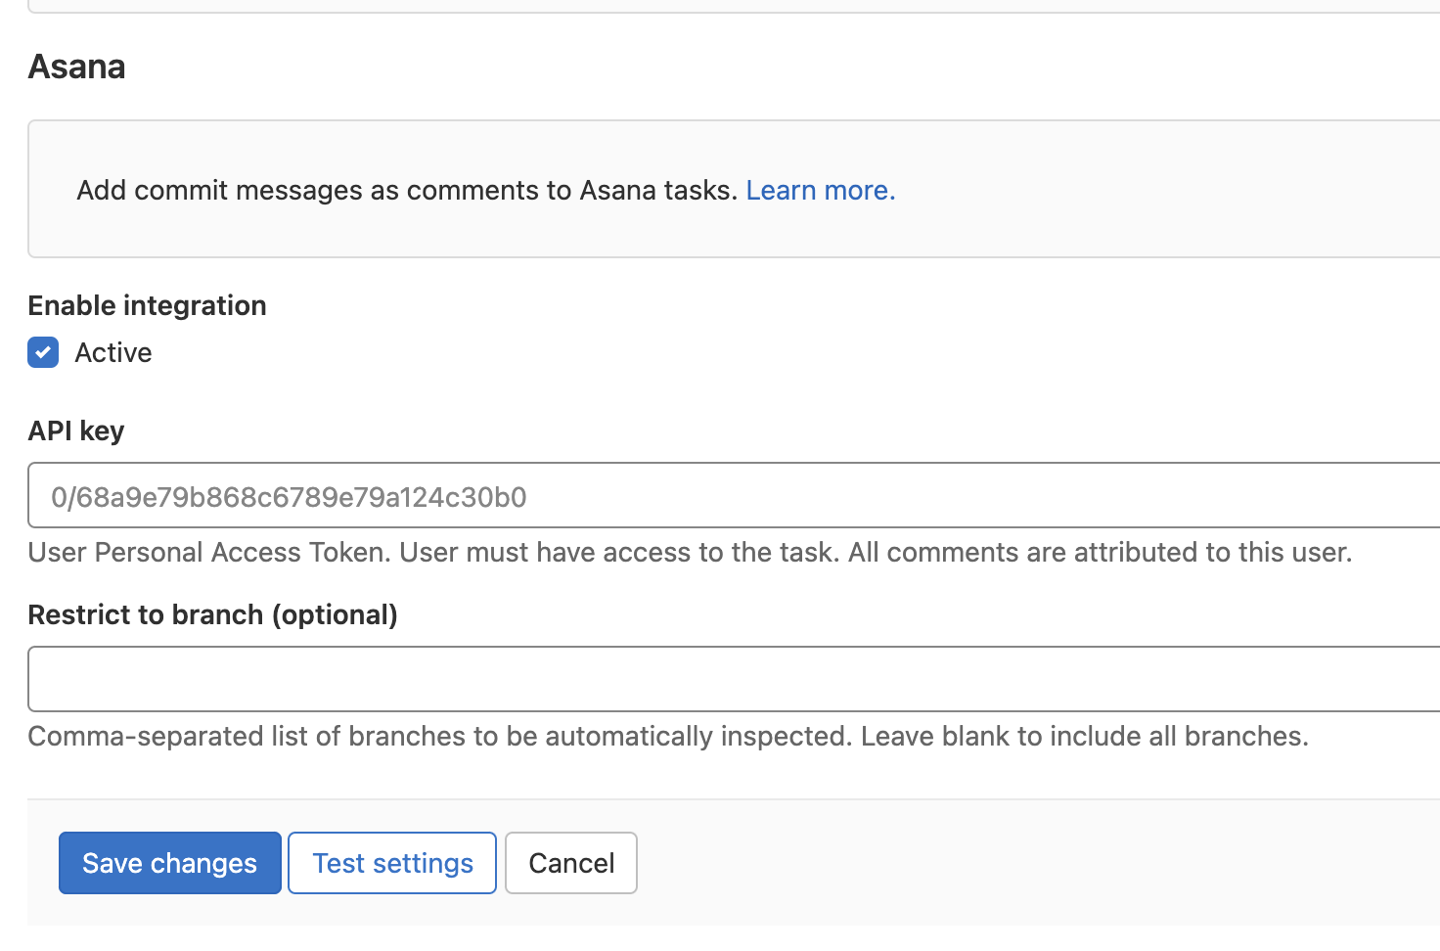This screenshot has width=1440, height=951.
Task: Click the API token value 0/68a9e79b868c…
Action: [289, 497]
